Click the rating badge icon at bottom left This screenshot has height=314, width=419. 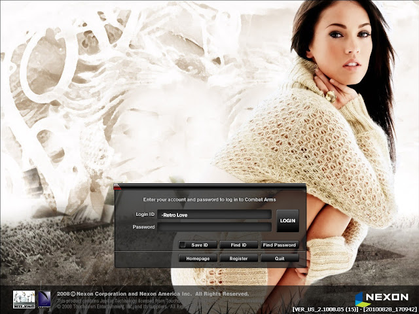24,300
